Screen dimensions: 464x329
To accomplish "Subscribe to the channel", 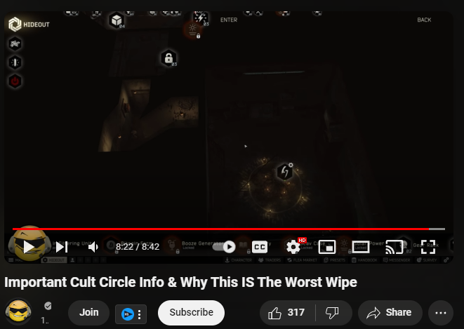I will 191,312.
